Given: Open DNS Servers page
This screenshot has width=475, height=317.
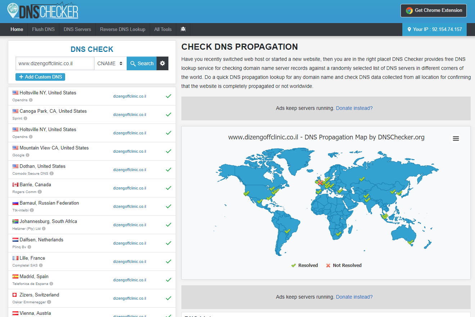Looking at the screenshot, I should click(x=77, y=29).
